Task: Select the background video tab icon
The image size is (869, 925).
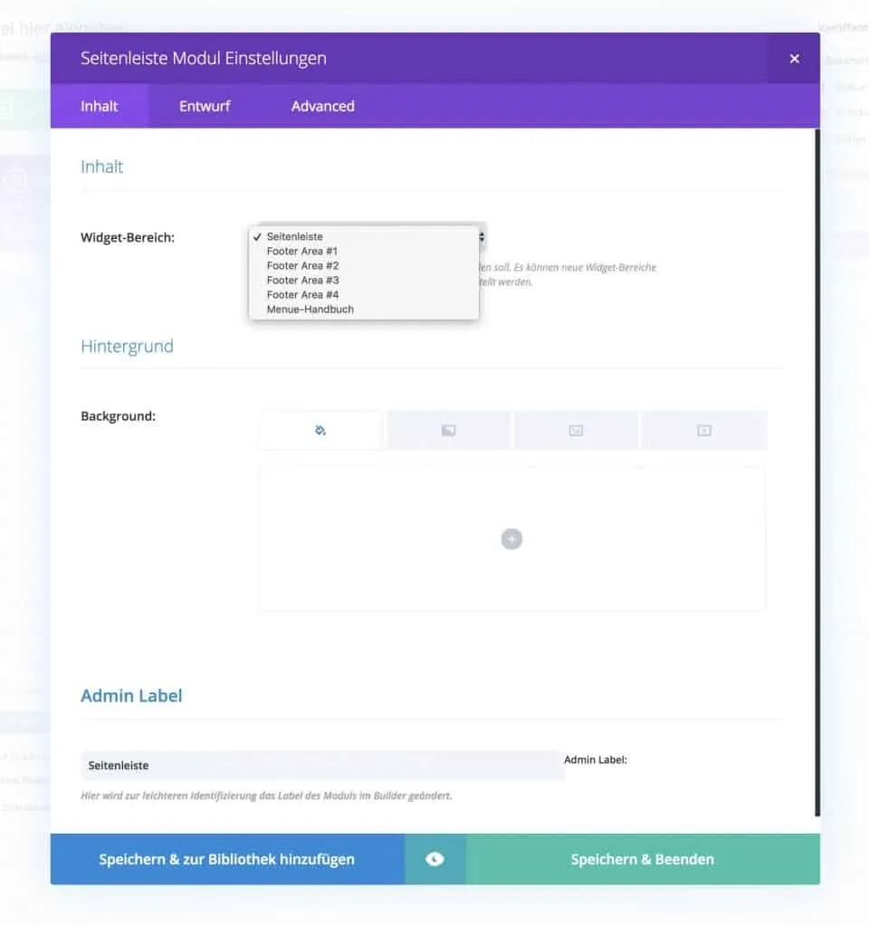Action: point(703,431)
